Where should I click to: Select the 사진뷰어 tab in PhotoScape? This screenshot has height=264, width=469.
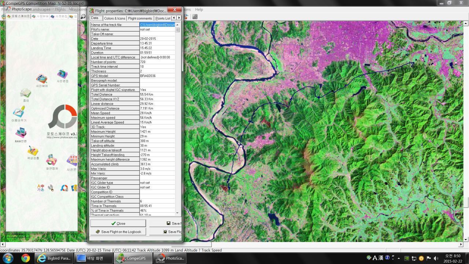(40, 16)
